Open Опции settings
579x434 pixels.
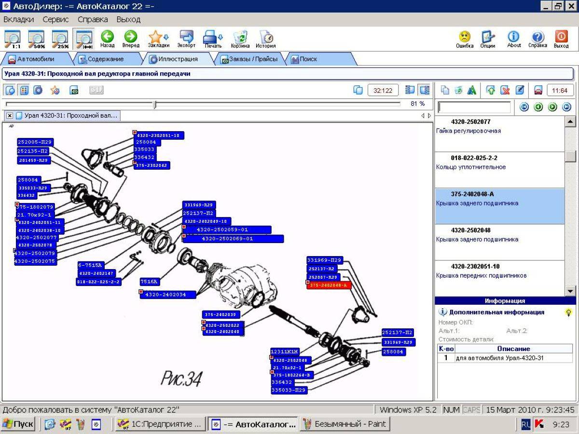point(488,39)
